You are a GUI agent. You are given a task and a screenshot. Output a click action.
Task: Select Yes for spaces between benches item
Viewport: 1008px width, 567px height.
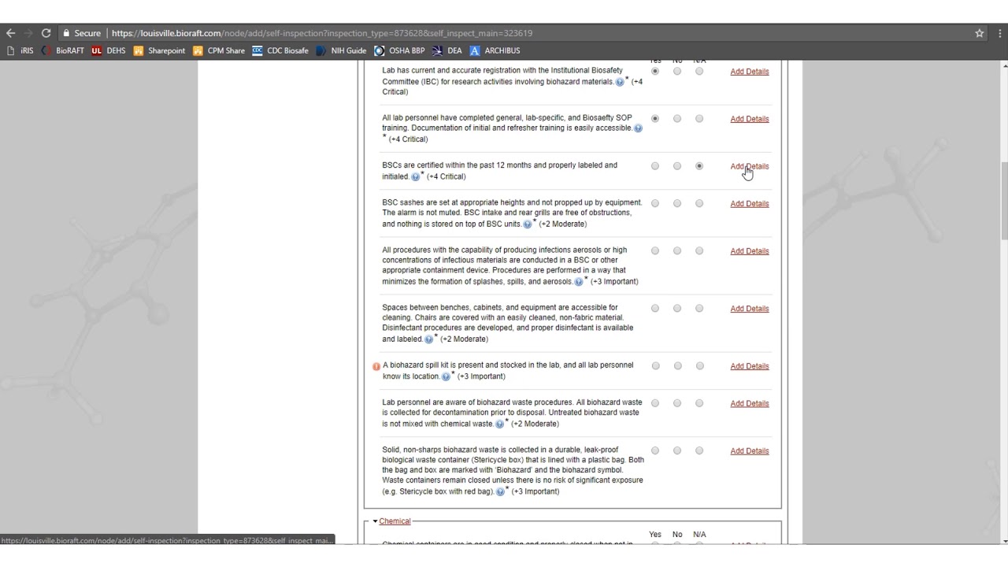[x=655, y=309]
